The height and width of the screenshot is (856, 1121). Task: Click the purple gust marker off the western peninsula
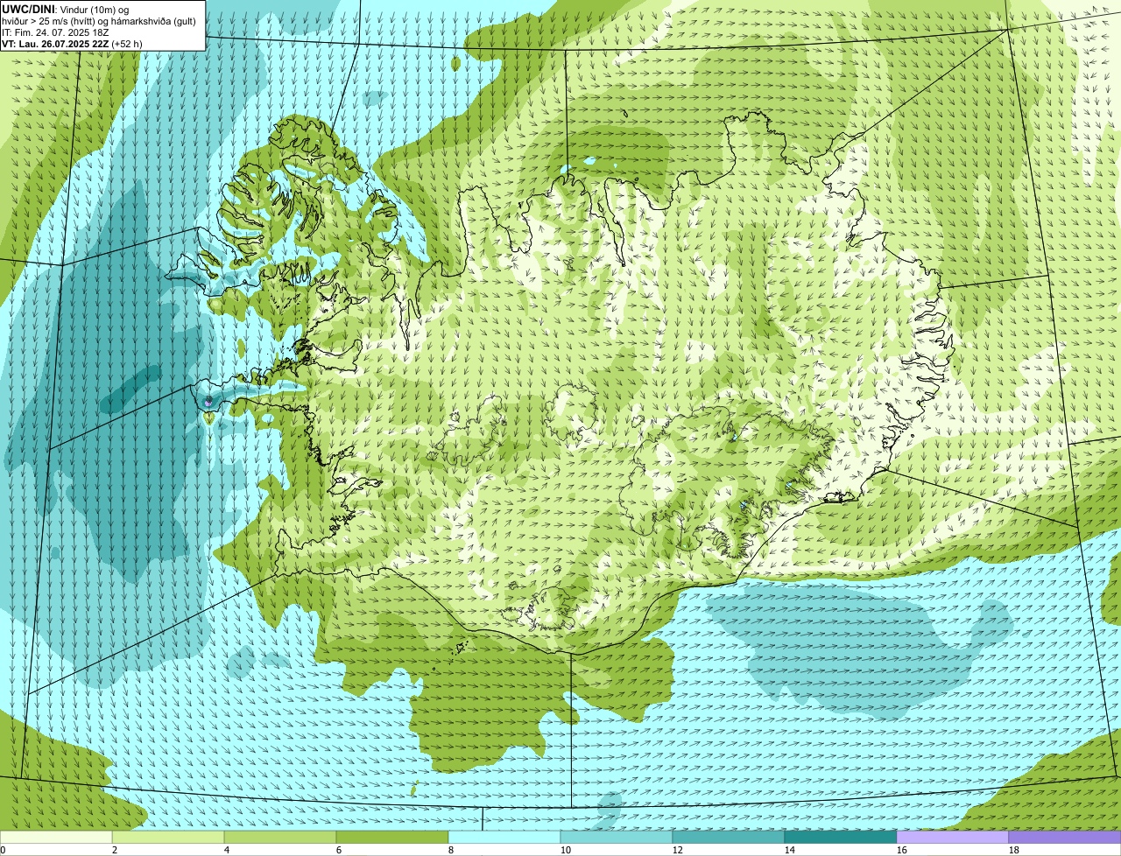[x=208, y=402]
